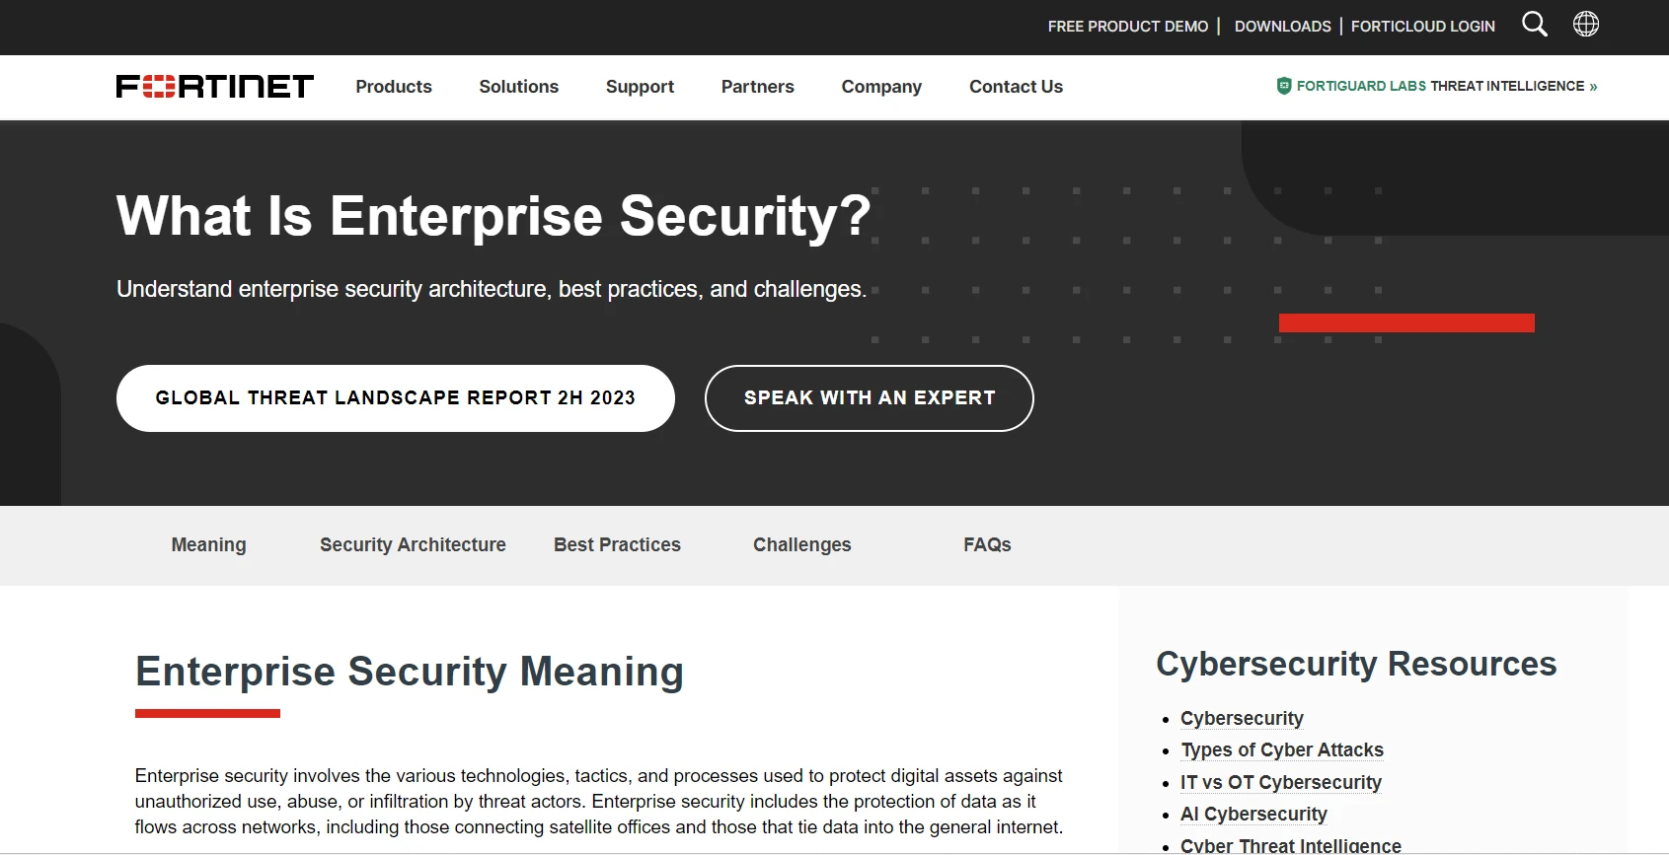Open the Support menu
Viewport: 1669px width, 855px height.
pos(640,87)
